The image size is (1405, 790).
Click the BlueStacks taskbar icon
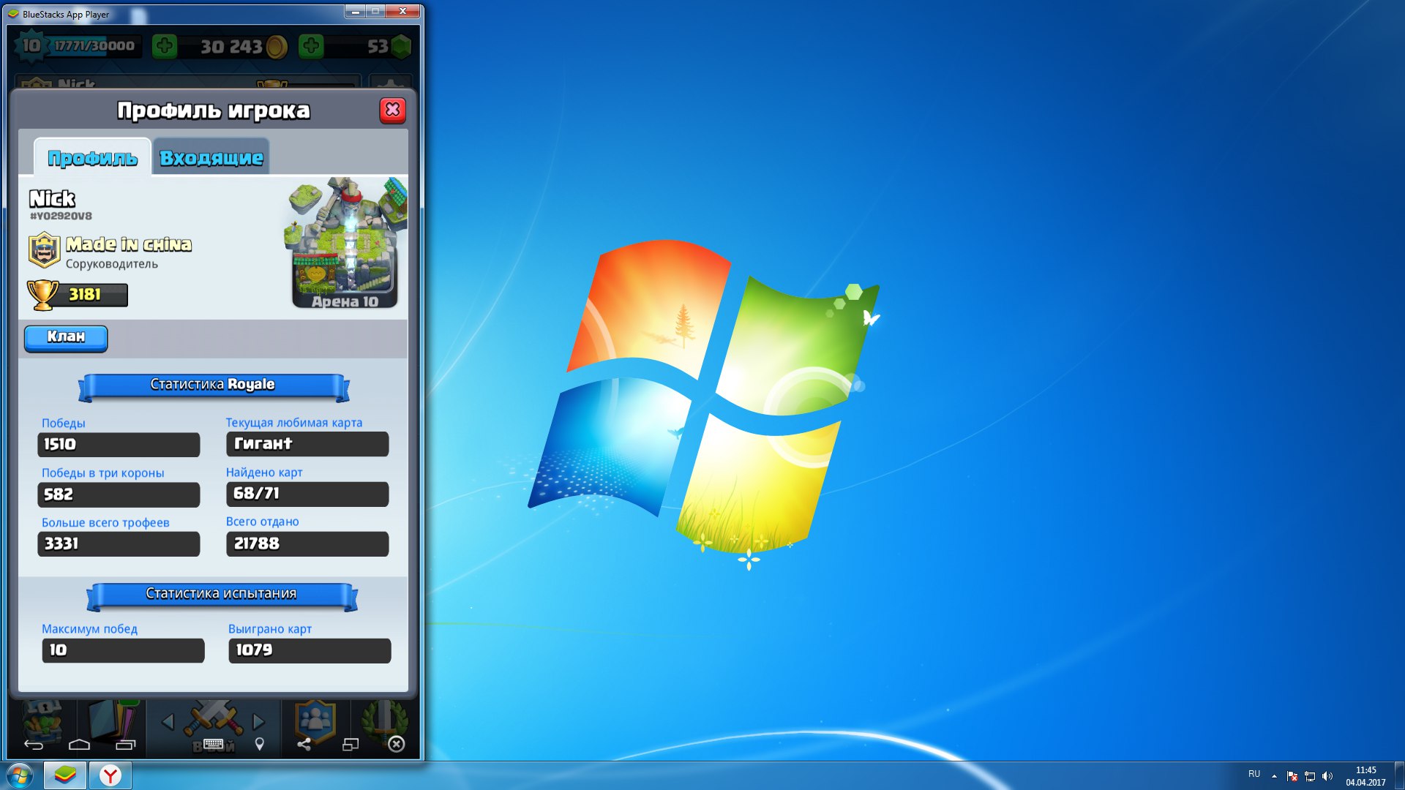coord(65,775)
